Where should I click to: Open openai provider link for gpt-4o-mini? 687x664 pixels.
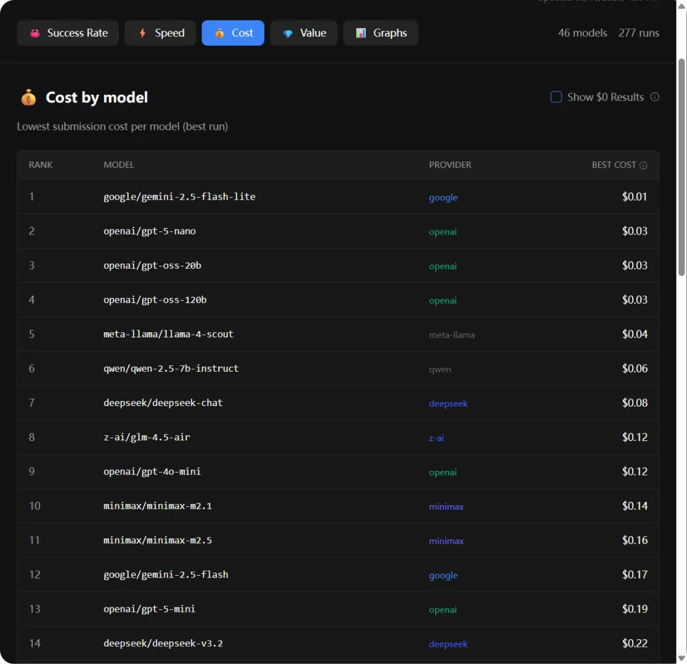point(443,472)
